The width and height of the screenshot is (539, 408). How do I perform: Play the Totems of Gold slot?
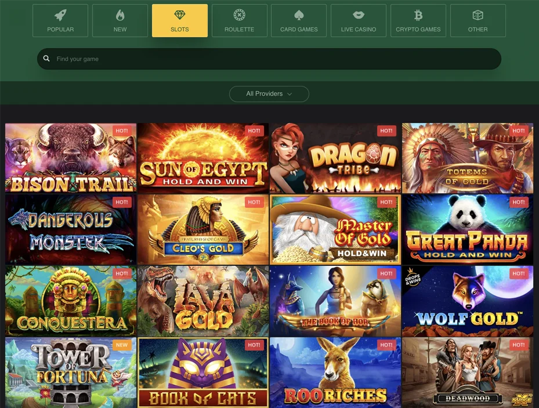(x=468, y=158)
